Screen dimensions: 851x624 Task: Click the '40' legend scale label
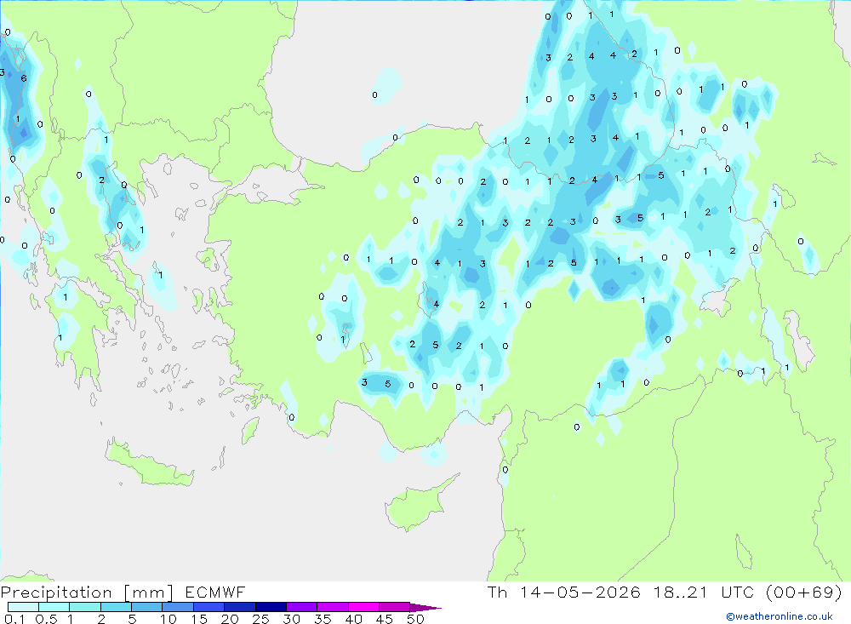[353, 619]
